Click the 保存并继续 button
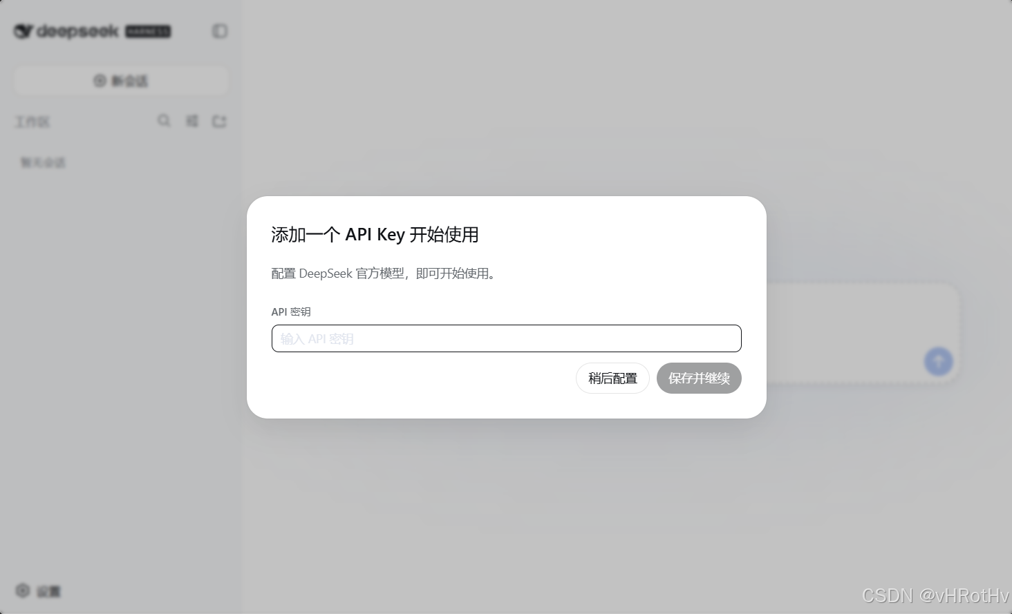The height and width of the screenshot is (614, 1012). pyautogui.click(x=699, y=378)
